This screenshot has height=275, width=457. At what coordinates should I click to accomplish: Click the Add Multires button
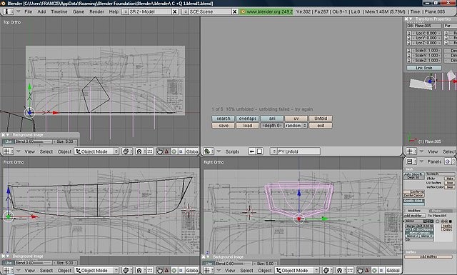(428, 256)
